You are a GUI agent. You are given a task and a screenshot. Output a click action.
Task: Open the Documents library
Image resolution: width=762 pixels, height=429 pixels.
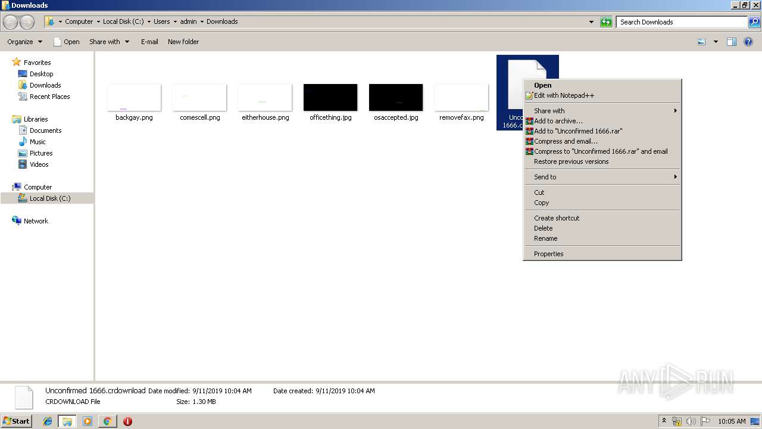tap(45, 130)
